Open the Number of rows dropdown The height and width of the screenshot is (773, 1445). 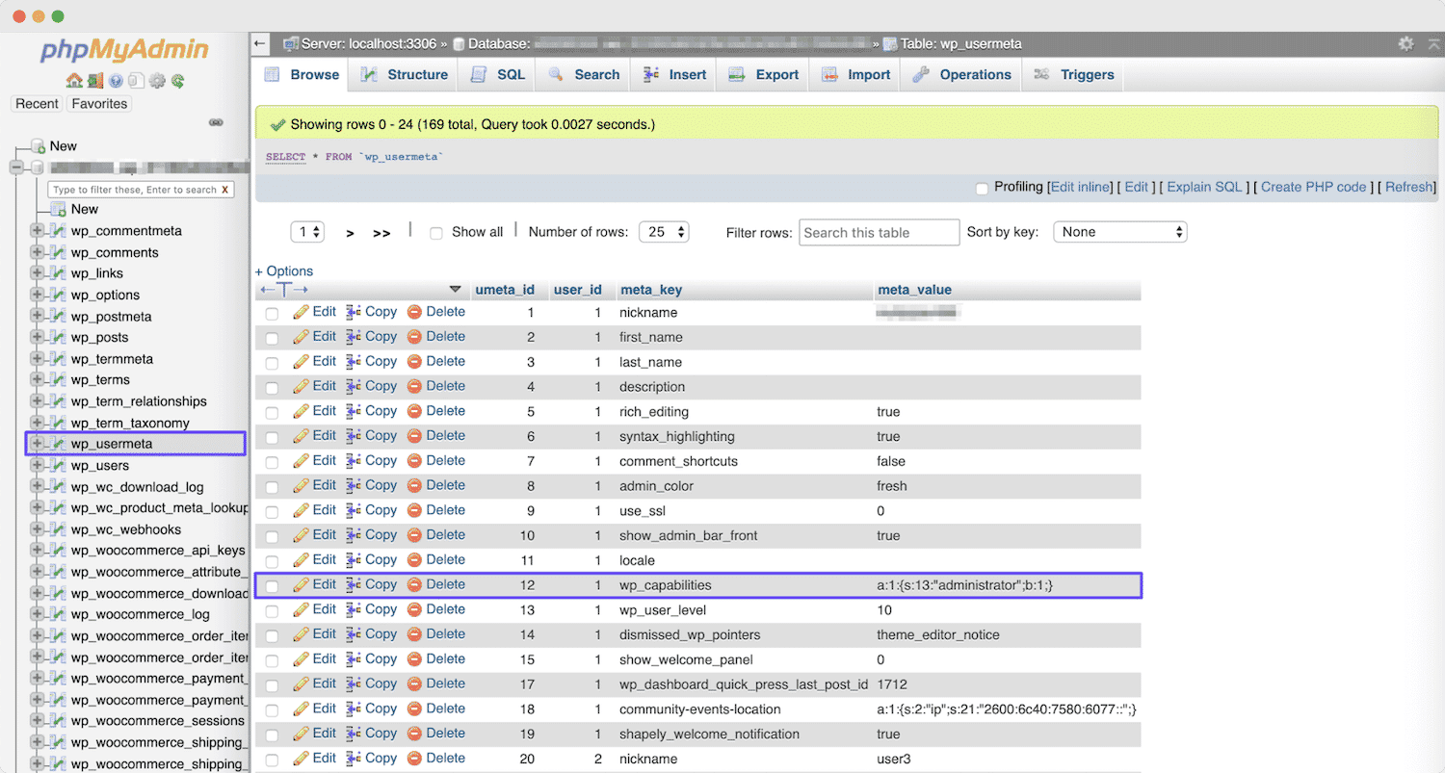point(664,232)
